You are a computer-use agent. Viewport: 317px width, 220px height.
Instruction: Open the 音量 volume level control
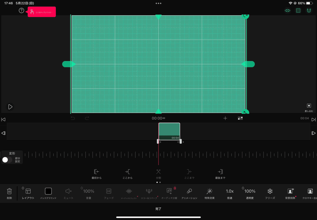(88, 193)
